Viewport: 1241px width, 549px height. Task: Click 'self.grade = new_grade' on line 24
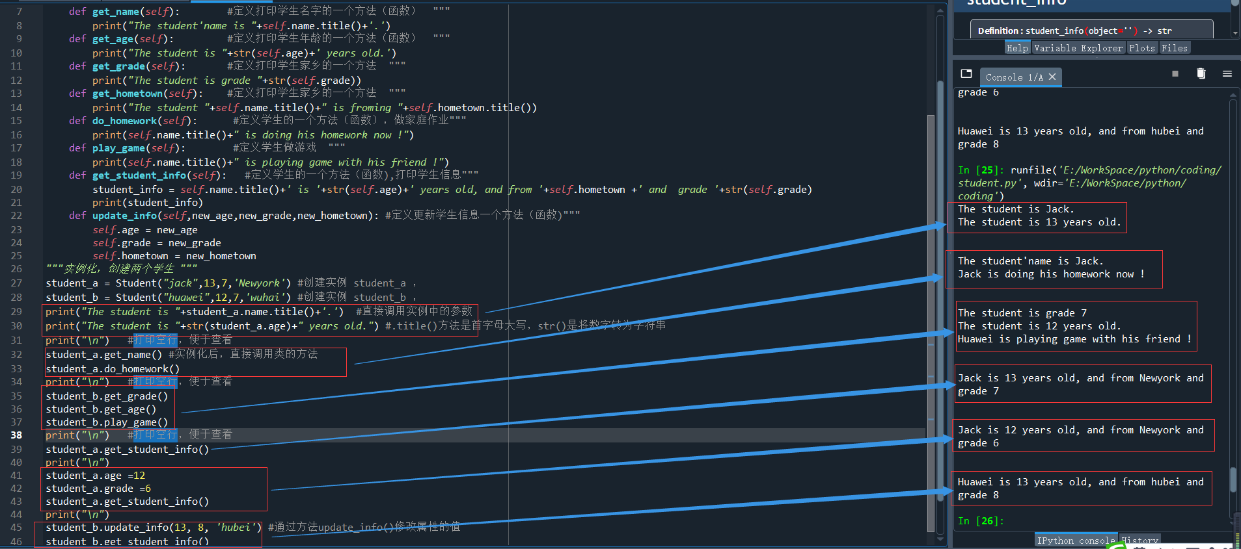point(156,243)
